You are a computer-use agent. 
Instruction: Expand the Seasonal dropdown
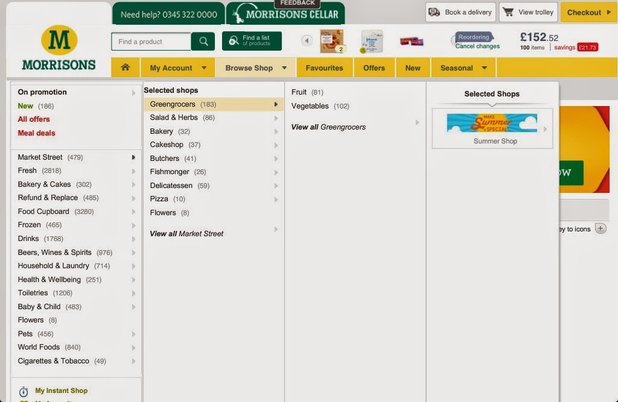click(463, 68)
